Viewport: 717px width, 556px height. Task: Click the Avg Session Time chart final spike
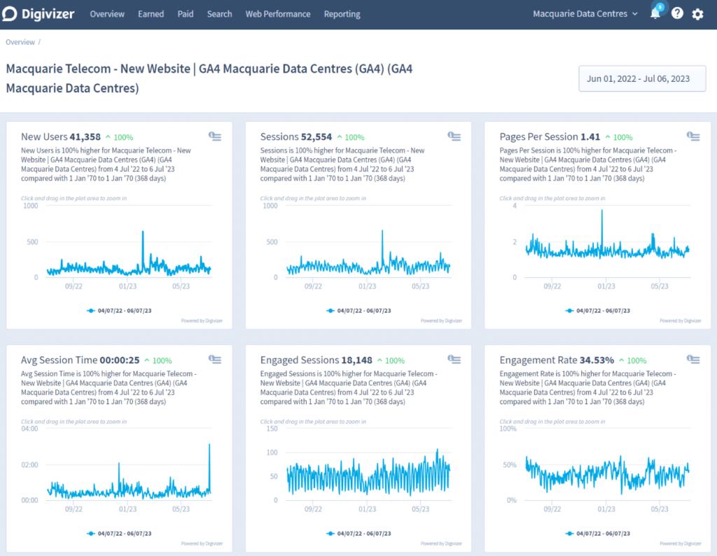point(209,446)
